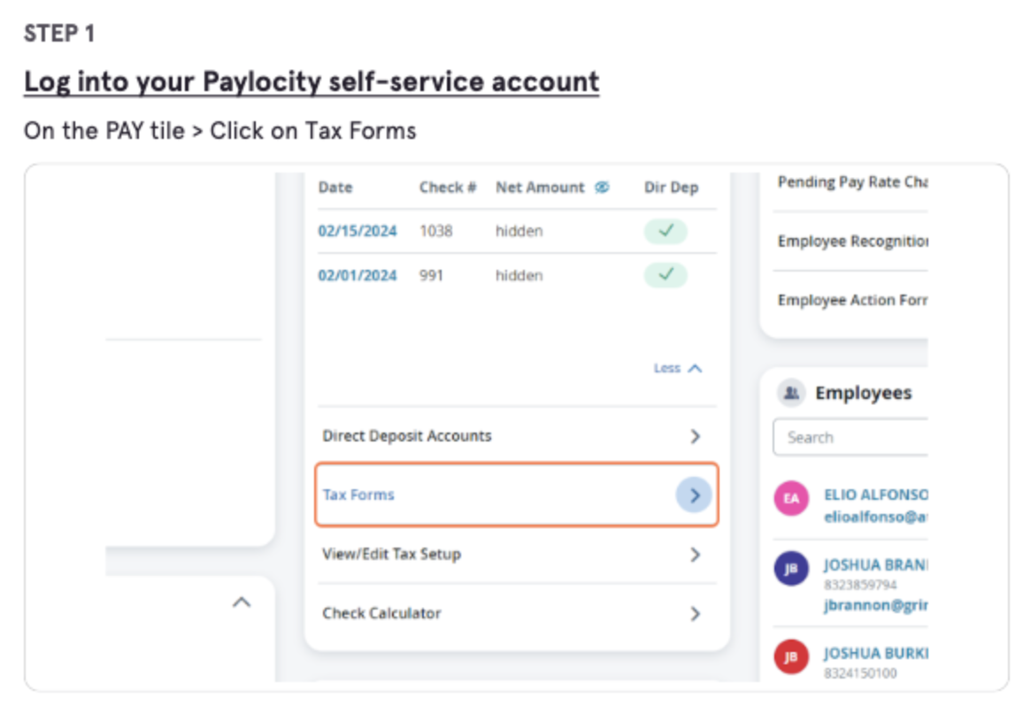
Task: Click Elio Alfonso EA avatar
Action: tap(791, 499)
